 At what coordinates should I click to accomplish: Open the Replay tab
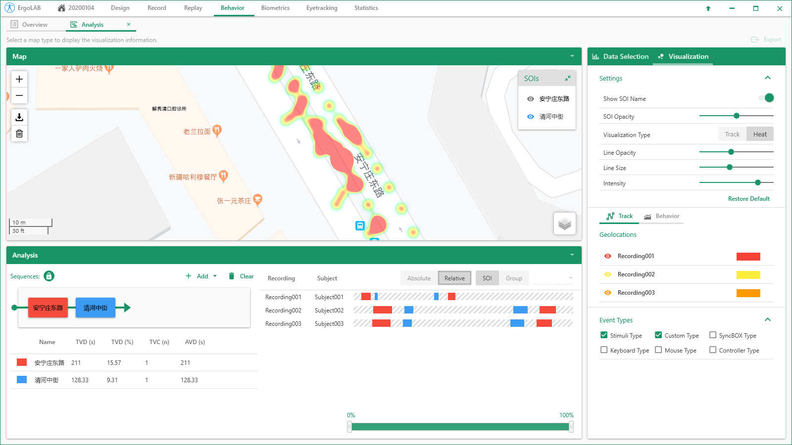point(193,8)
